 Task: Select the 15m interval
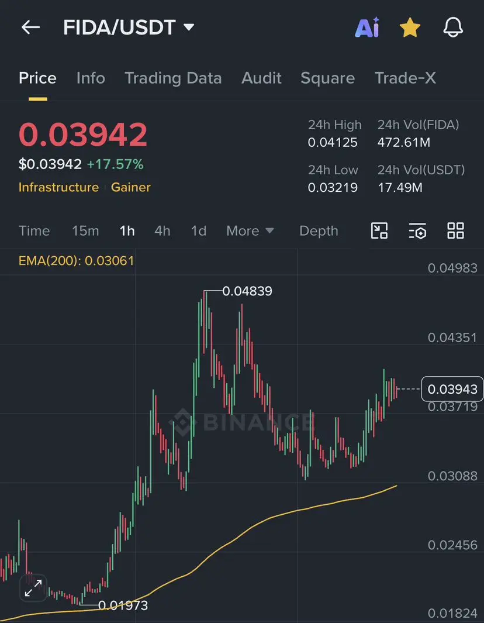coord(85,231)
